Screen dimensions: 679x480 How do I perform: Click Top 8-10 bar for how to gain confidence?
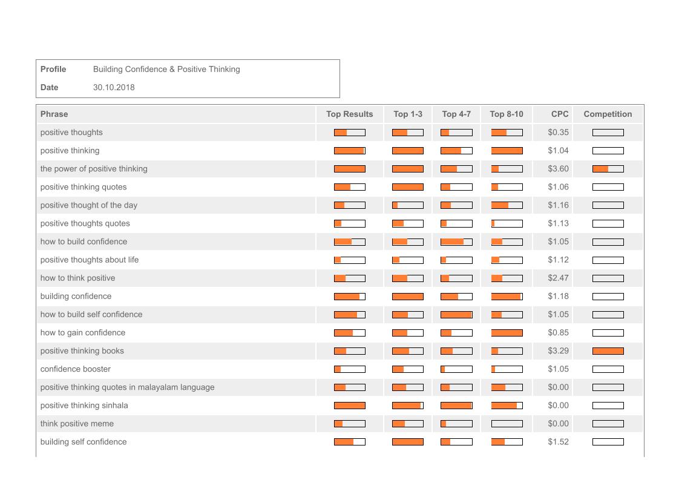tap(507, 333)
